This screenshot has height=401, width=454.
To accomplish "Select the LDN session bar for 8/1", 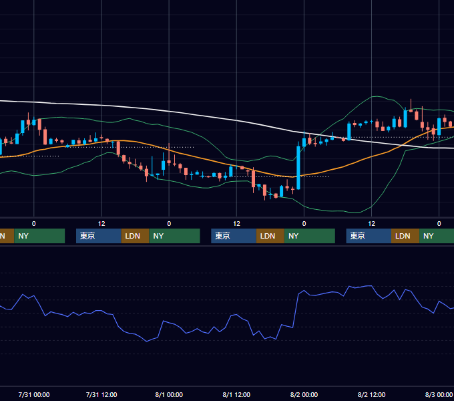I will (x=270, y=236).
